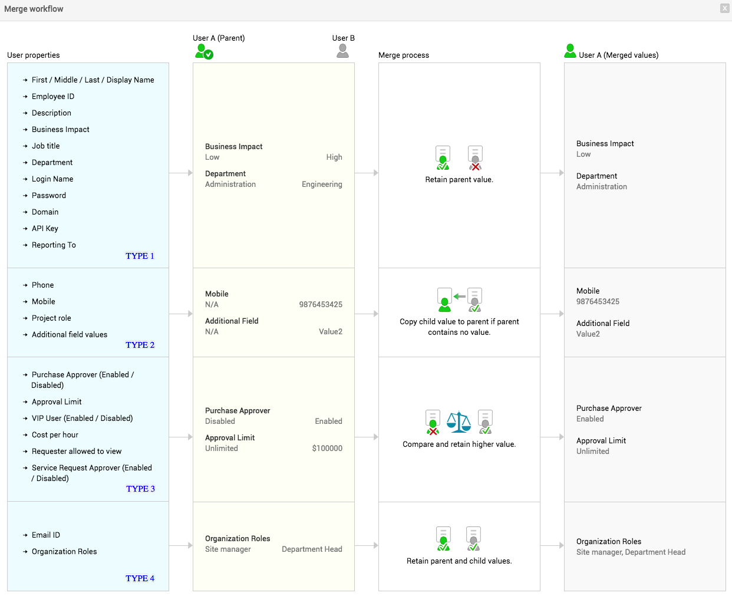Click the rejected grey user icon in Retain parent value

click(475, 158)
